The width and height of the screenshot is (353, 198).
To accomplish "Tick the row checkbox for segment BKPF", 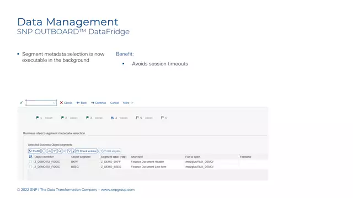I will 30,162.
